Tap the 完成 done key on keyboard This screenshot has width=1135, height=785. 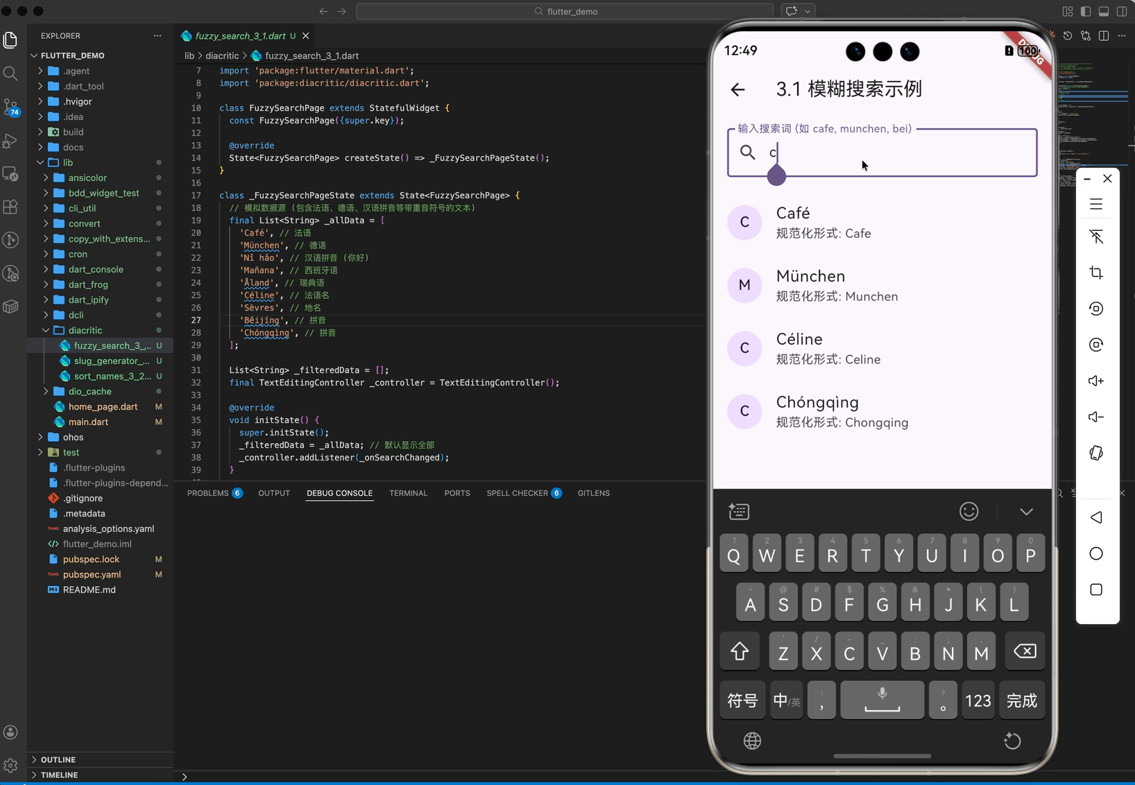[x=1022, y=700]
